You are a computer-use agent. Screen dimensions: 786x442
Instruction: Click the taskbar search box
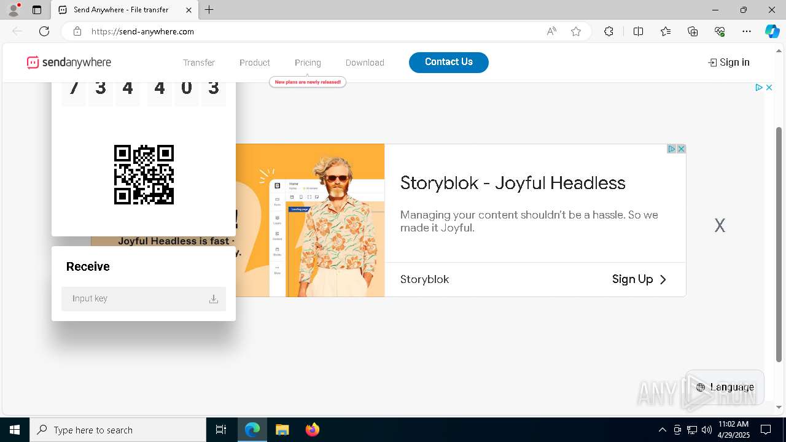click(118, 430)
